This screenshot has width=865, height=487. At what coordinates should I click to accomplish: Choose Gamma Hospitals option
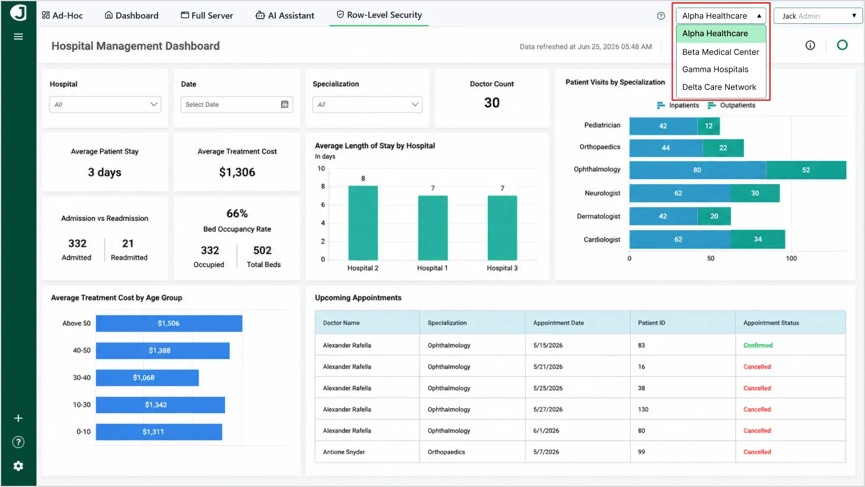click(x=721, y=69)
